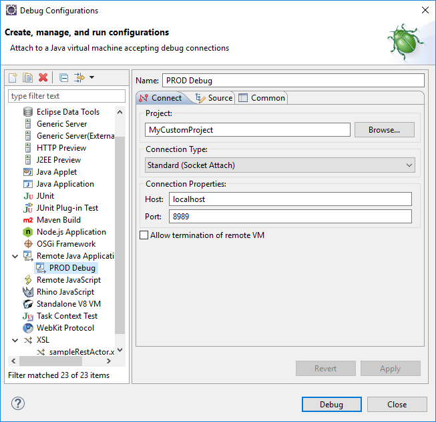The height and width of the screenshot is (422, 436).
Task: Click the Rhino JavaScript icon
Action: coord(28,292)
